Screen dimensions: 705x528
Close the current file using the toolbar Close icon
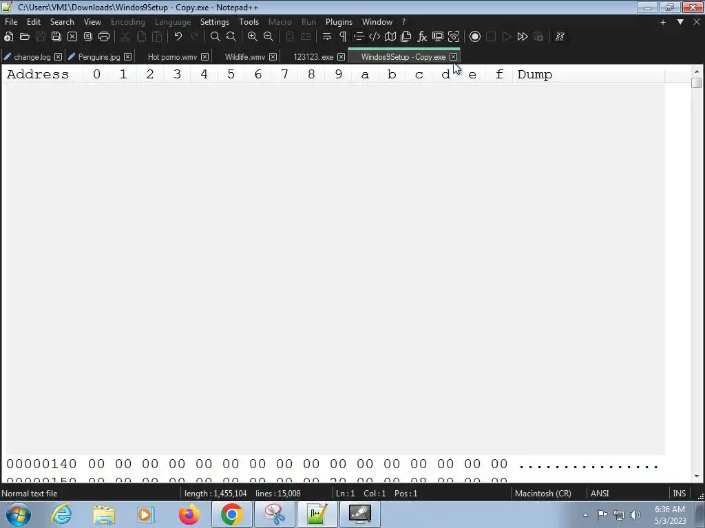(x=72, y=37)
